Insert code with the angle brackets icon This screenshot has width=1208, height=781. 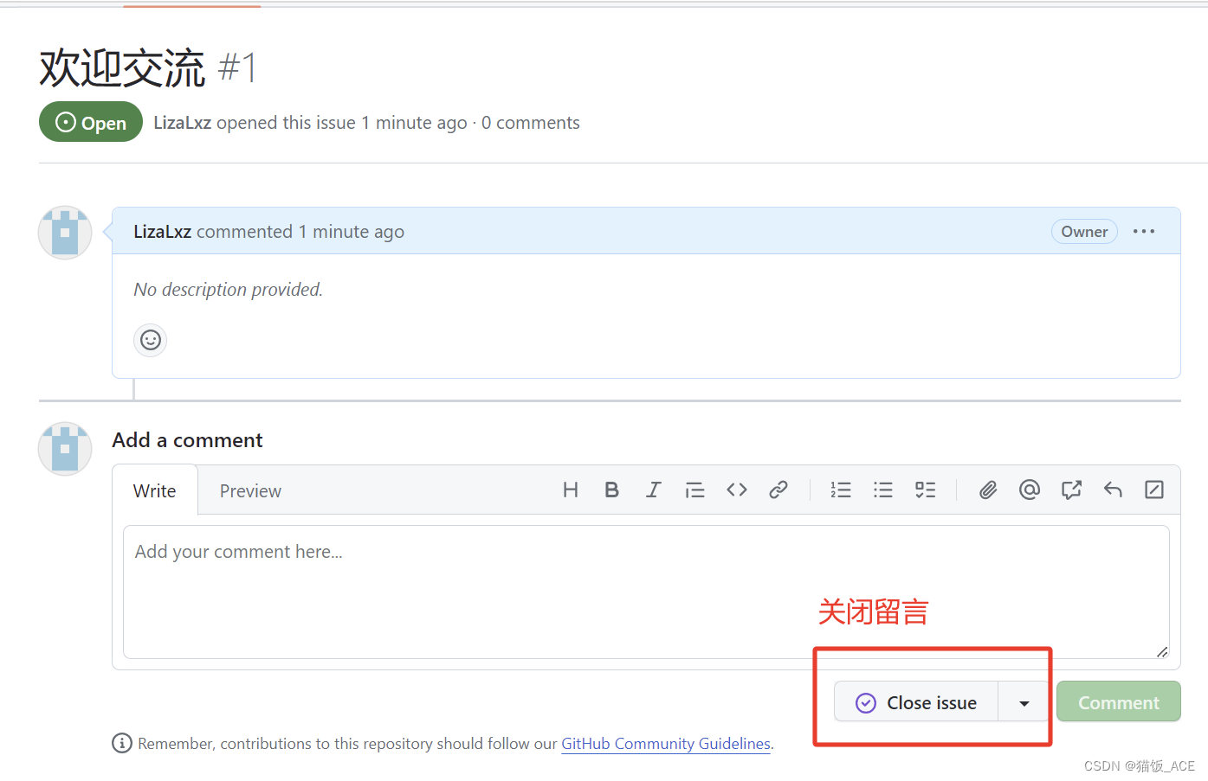(x=737, y=490)
